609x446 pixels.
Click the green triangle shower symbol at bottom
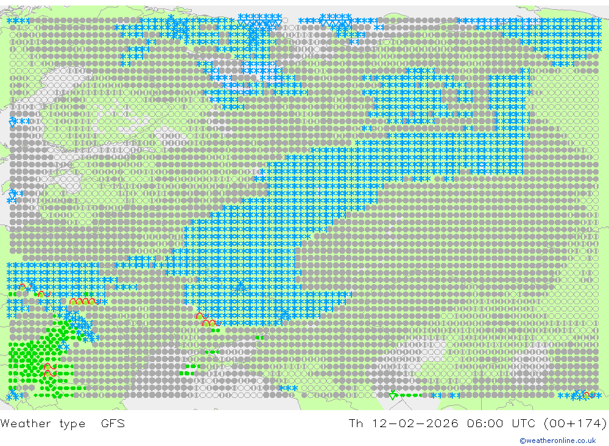(x=393, y=395)
